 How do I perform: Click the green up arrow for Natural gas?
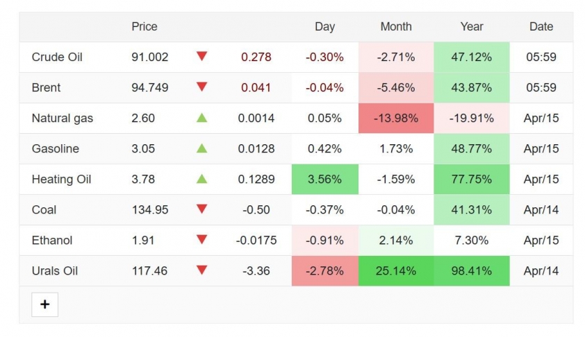[201, 118]
